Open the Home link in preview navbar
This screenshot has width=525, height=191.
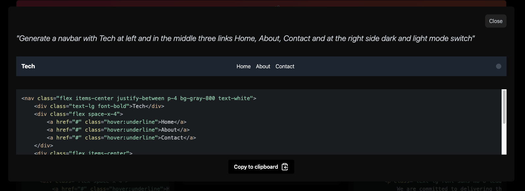coord(244,66)
